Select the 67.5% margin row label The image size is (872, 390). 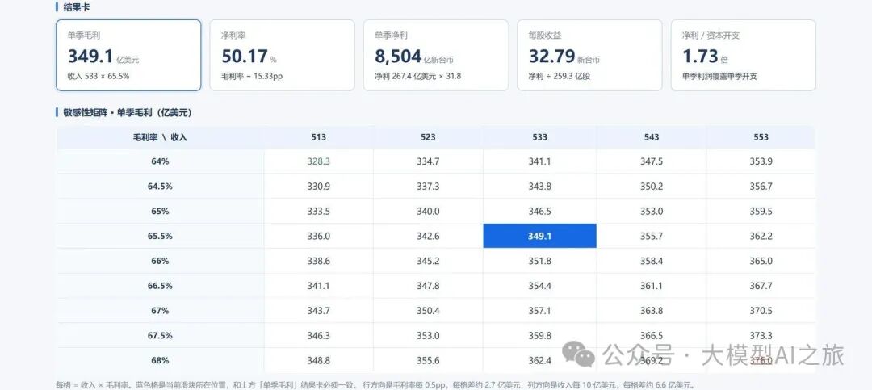(x=160, y=335)
